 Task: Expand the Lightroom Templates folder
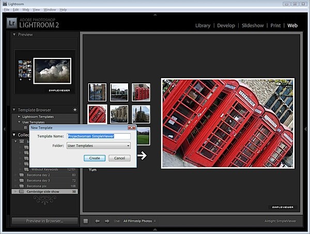click(x=19, y=116)
